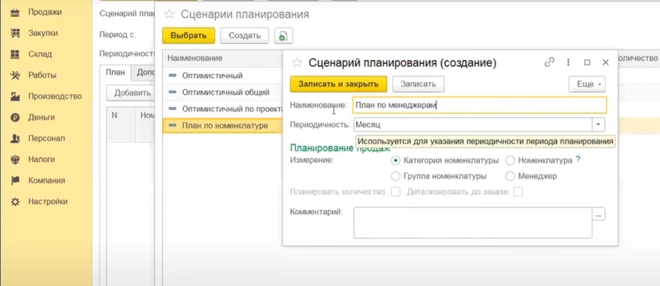Star the Сценарии планирования window as favorite
This screenshot has height=286, width=660.
169,14
